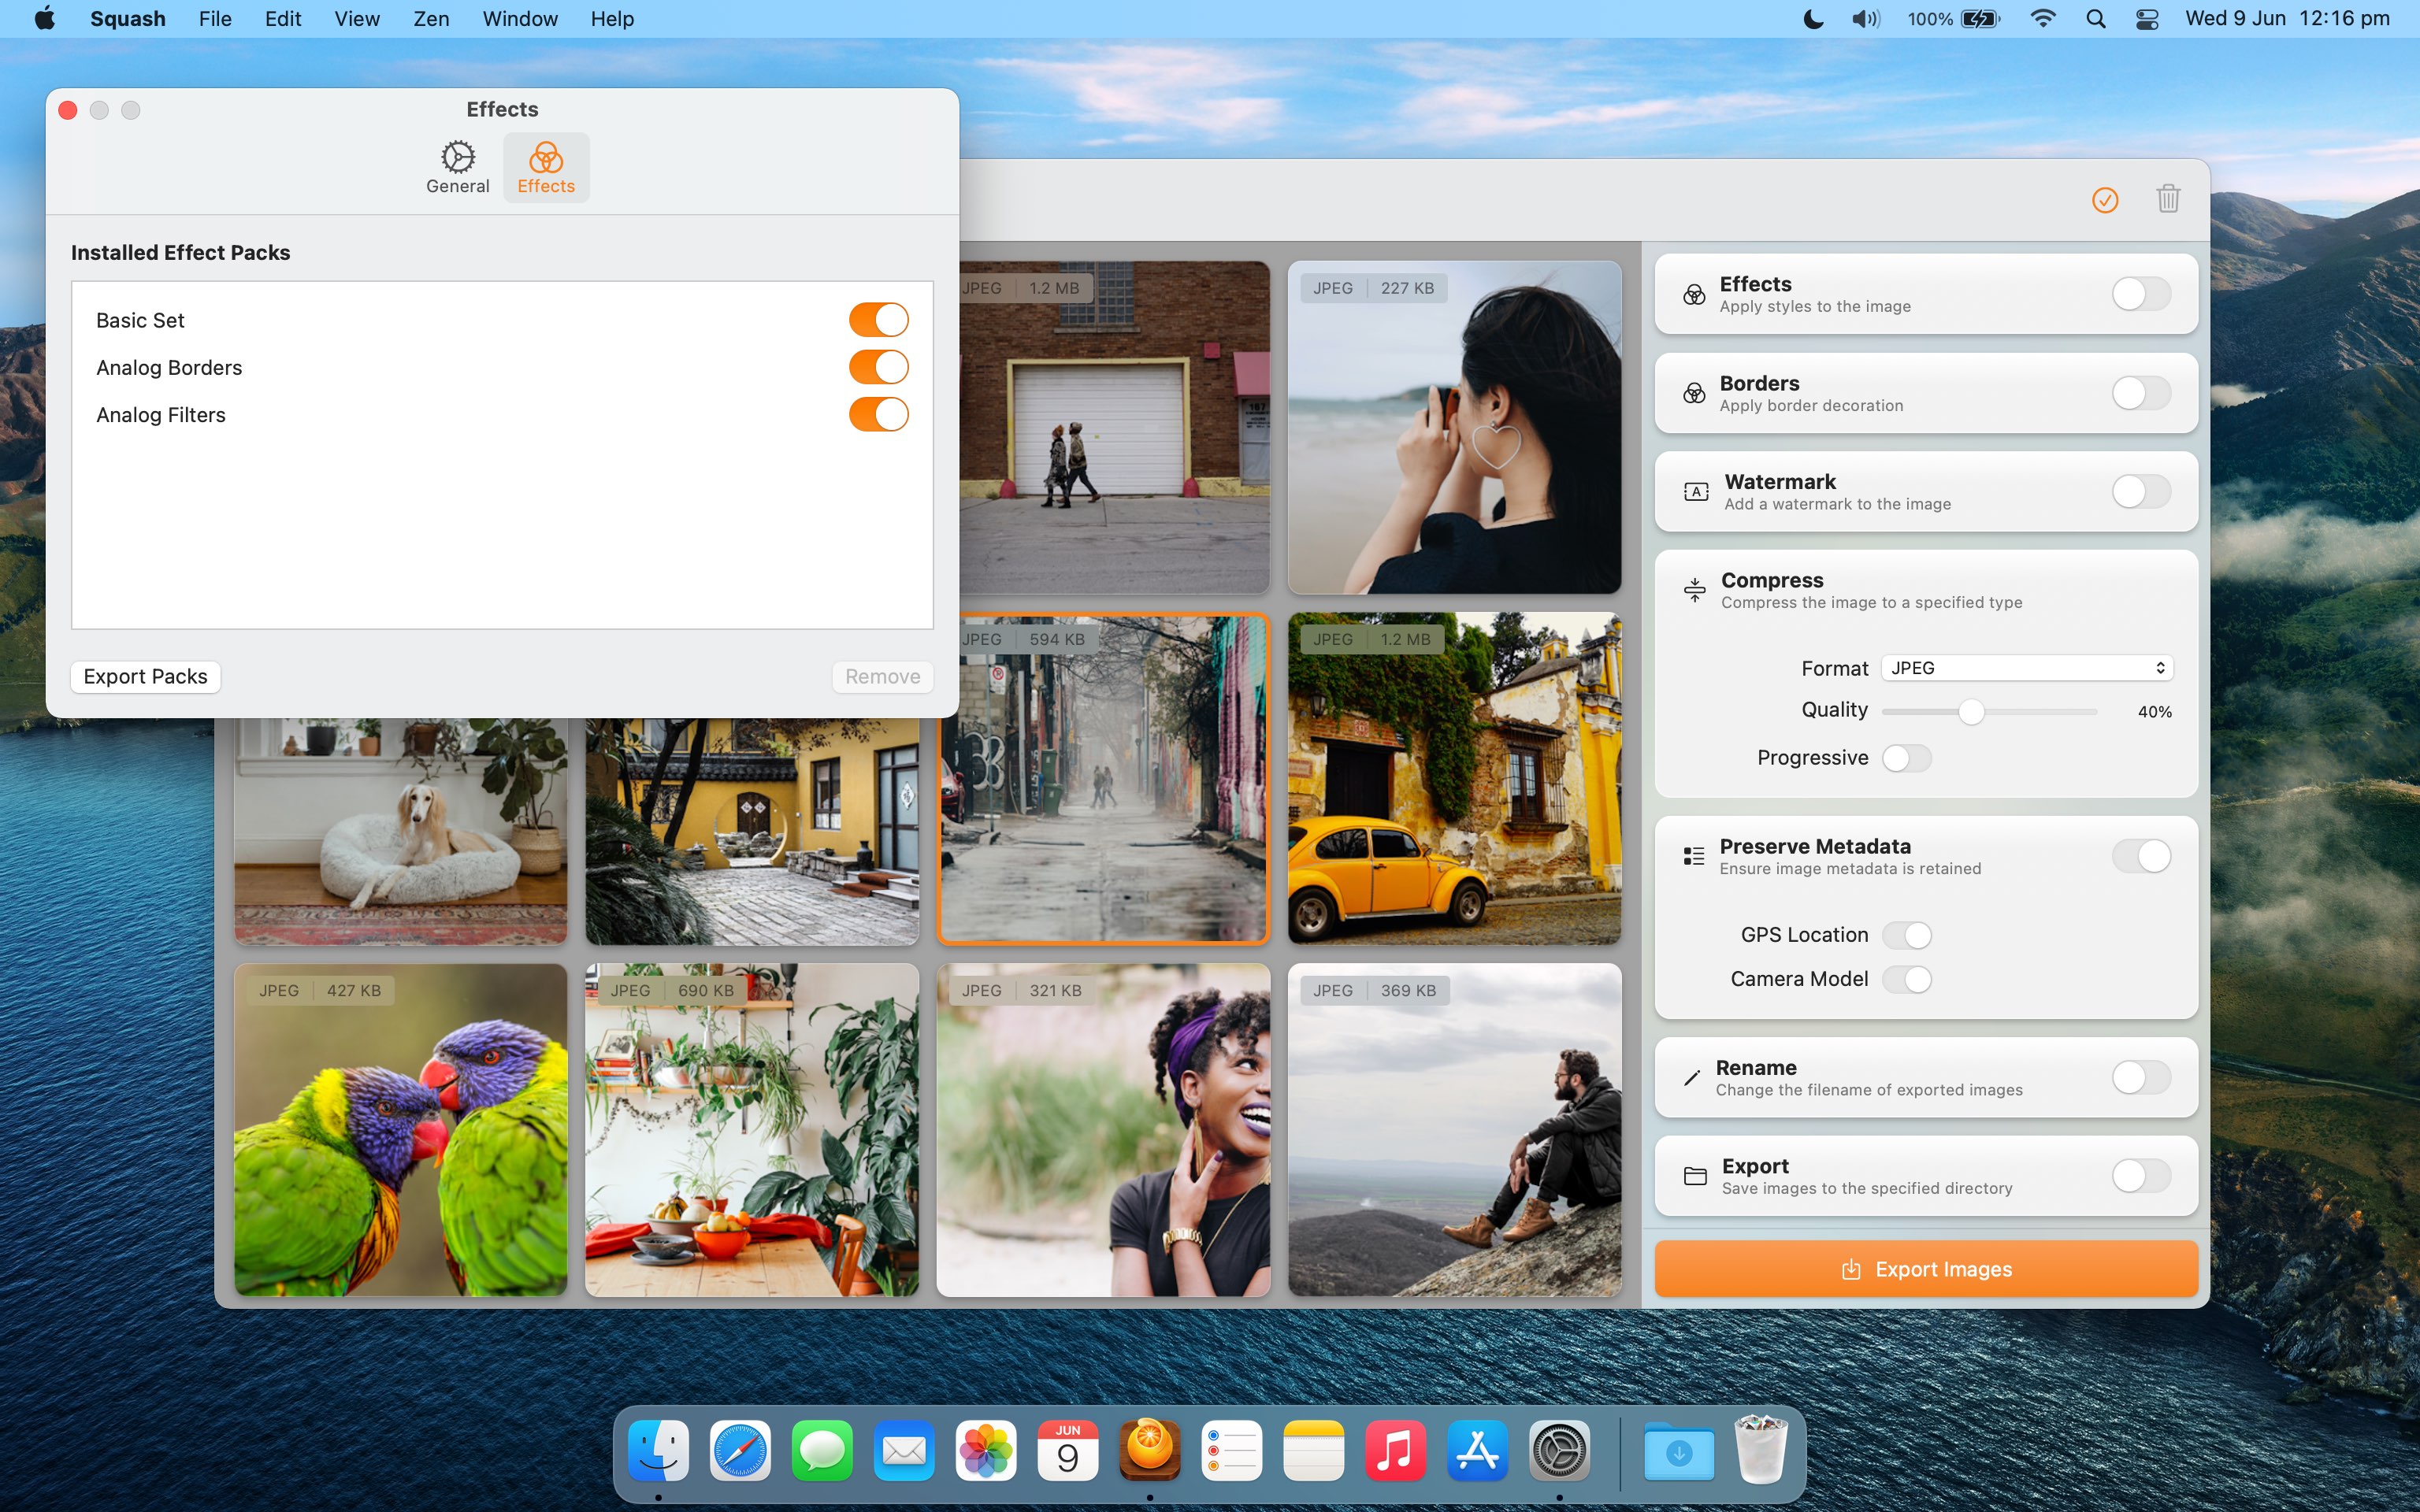Screen dimensions: 2420x1512
Task: Select the dog on bed photo
Action: [x=400, y=832]
